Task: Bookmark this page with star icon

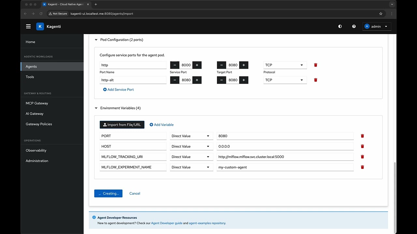Action: (381, 14)
